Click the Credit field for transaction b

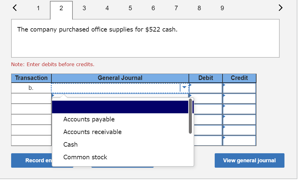239,88
